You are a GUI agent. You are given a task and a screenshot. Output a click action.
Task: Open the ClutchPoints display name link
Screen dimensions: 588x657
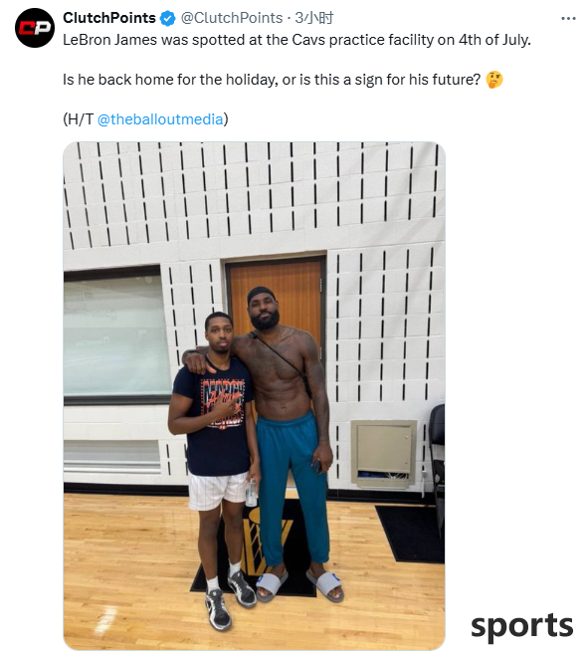click(x=109, y=18)
